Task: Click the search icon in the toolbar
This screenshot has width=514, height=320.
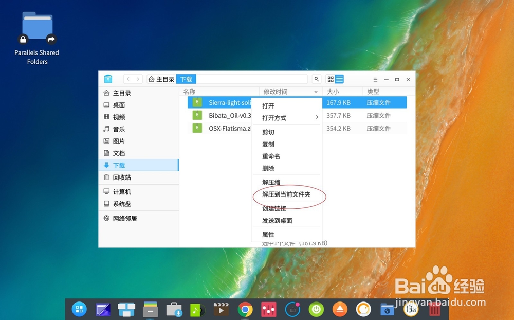Action: (316, 79)
